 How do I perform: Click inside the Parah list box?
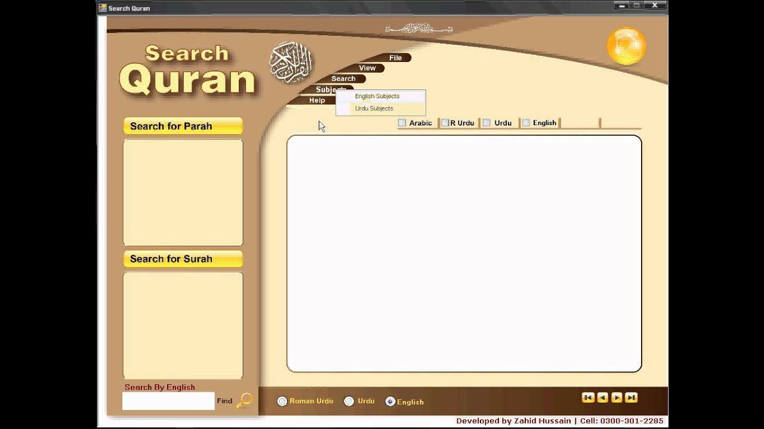coord(183,192)
